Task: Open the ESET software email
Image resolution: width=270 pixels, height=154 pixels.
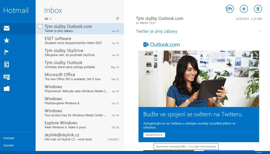Action: (80, 40)
